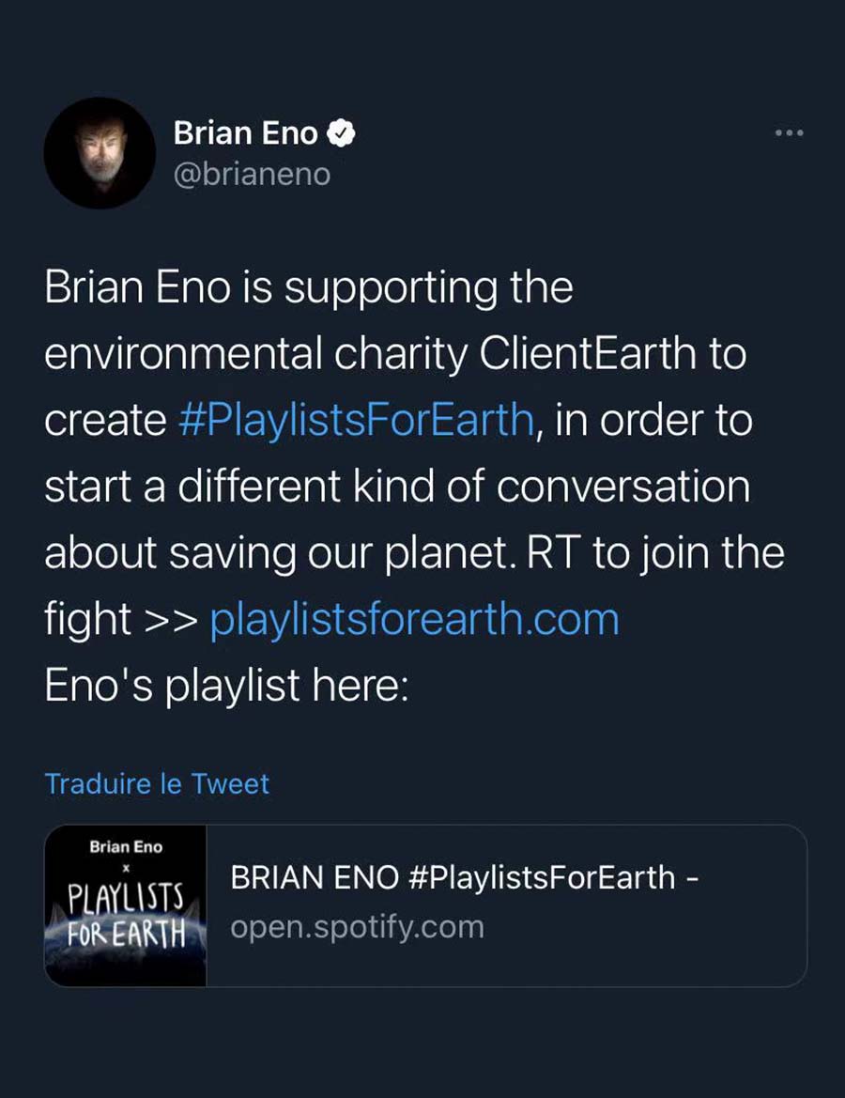Click the open.spotify.com domain text
Viewport: 845px width, 1098px height.
358,927
